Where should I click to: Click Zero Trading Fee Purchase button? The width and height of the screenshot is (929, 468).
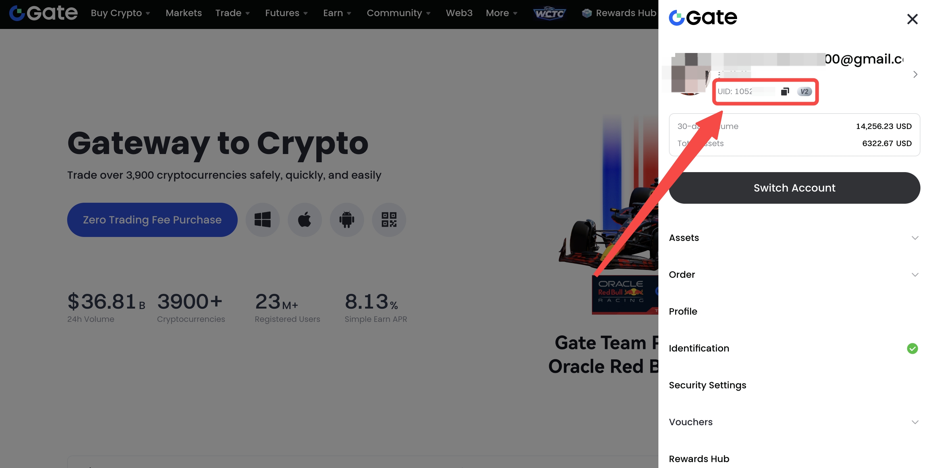pos(152,220)
